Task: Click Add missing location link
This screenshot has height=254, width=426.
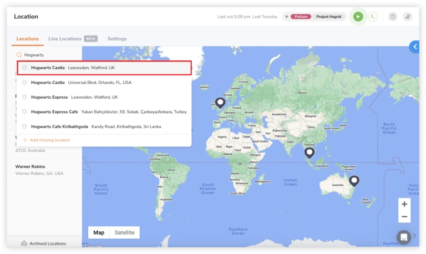Action: point(50,140)
